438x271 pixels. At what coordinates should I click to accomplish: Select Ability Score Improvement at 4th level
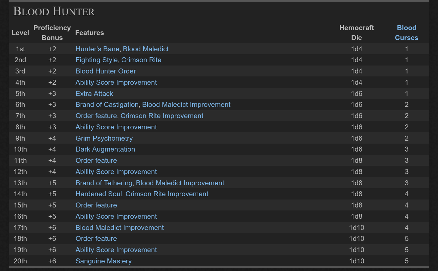pyautogui.click(x=116, y=82)
